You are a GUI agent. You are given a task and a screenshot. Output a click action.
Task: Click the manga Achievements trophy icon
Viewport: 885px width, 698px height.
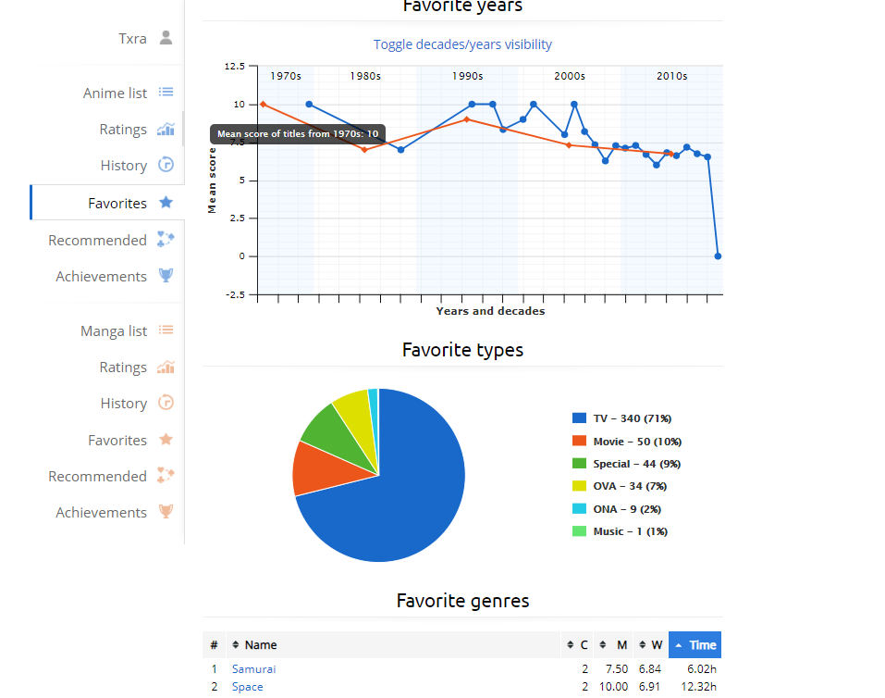pos(166,512)
